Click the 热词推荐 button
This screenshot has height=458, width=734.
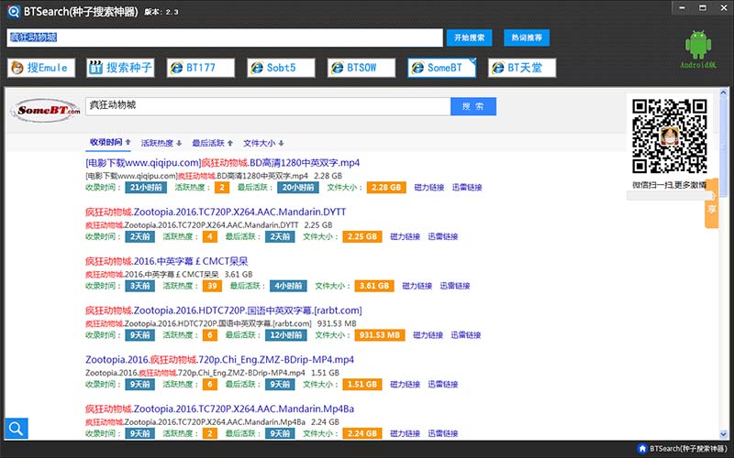[527, 38]
